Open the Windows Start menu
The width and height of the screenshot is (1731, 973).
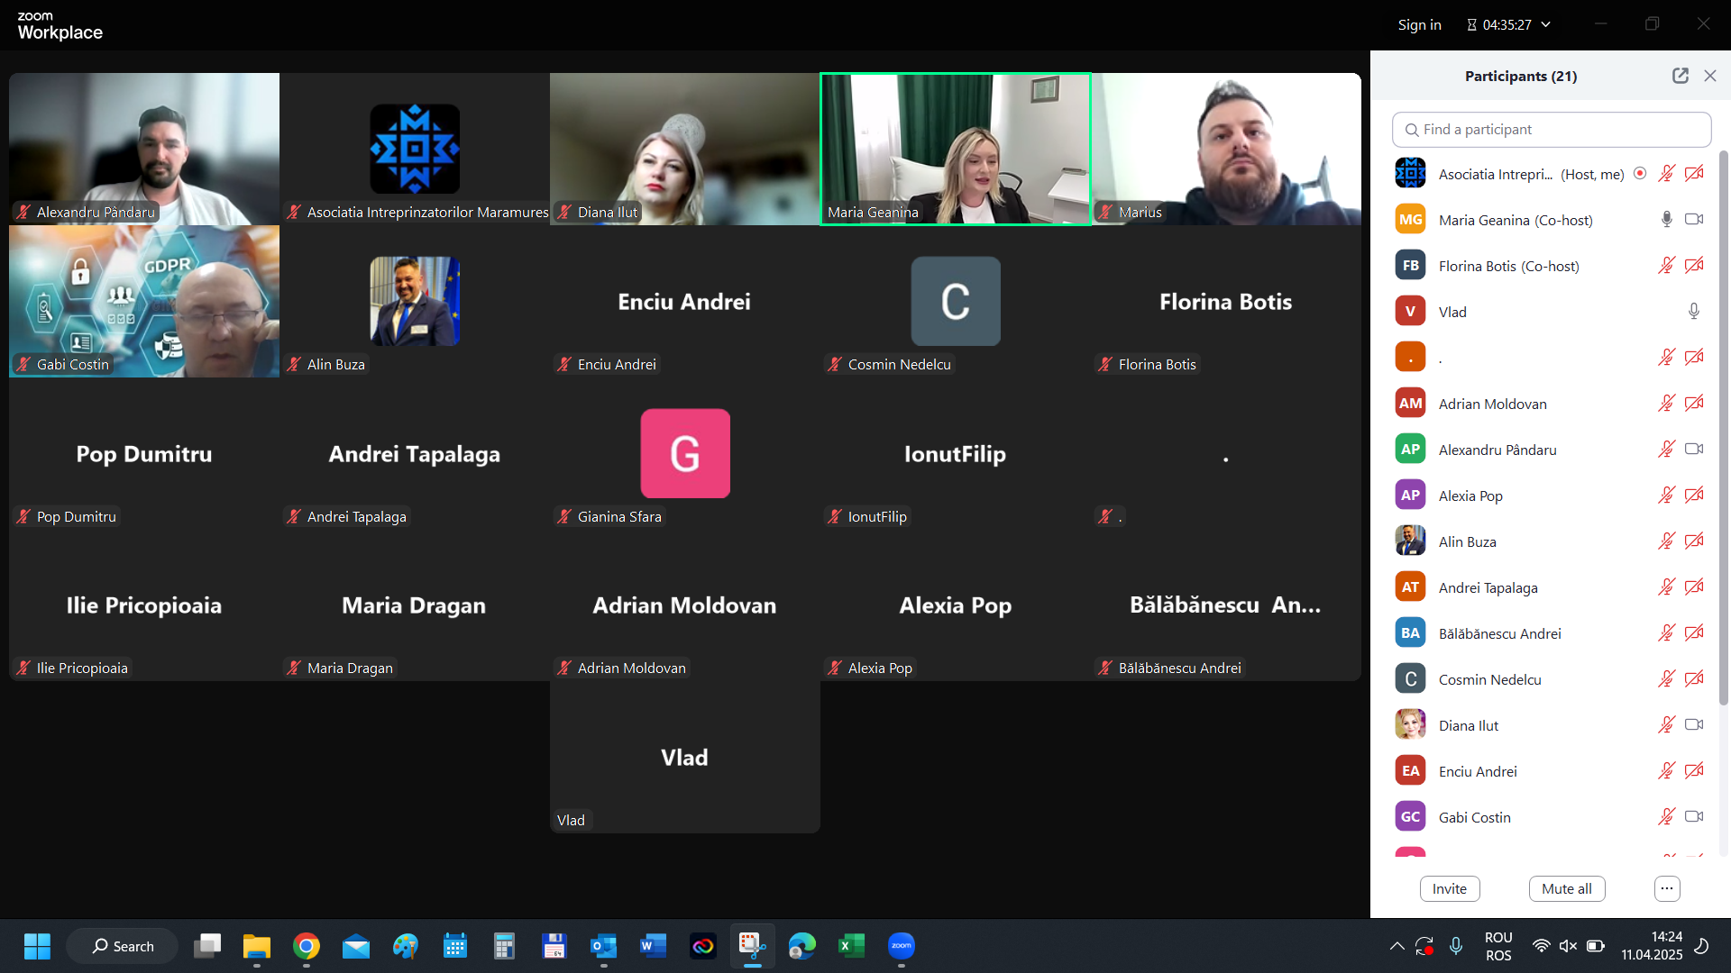coord(37,946)
